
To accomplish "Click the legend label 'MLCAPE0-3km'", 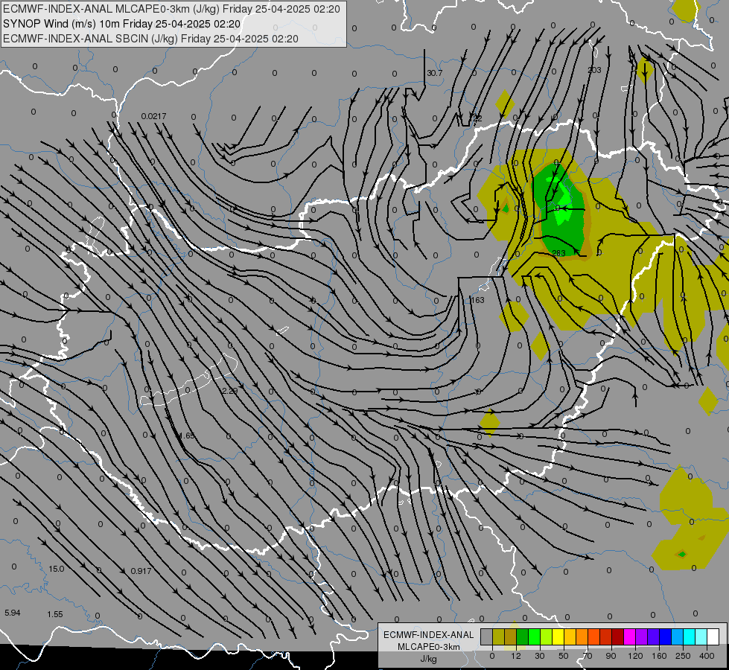I will (x=429, y=647).
